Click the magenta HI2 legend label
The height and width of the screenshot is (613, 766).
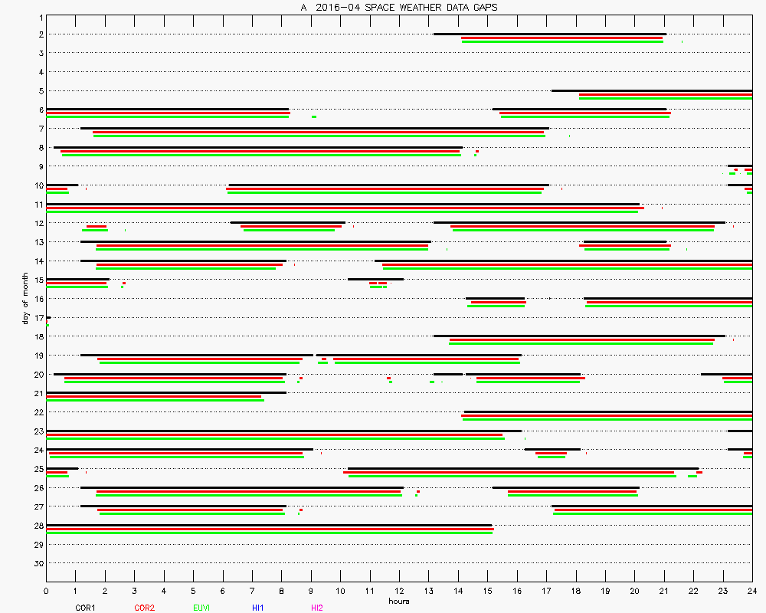coord(317,608)
